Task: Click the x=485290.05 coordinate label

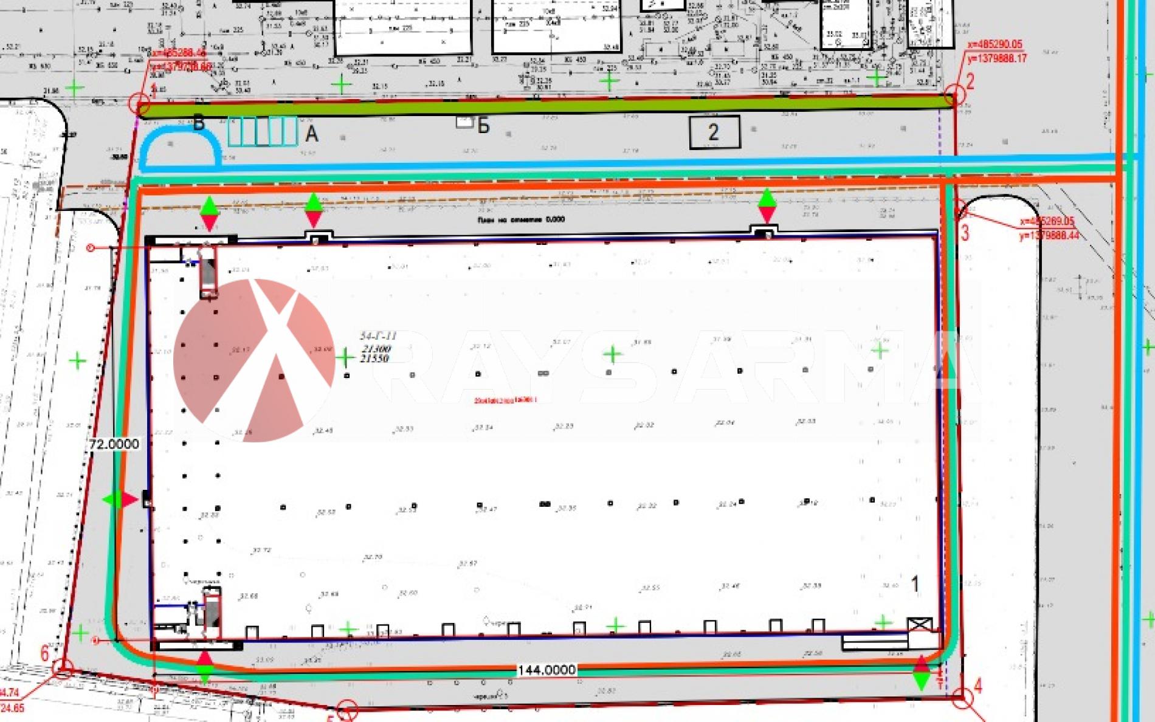Action: tap(995, 44)
